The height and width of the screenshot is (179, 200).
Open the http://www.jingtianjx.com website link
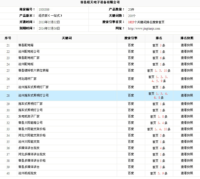pos(144,29)
